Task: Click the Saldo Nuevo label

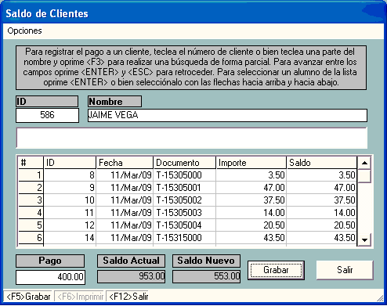Action: pyautogui.click(x=206, y=261)
